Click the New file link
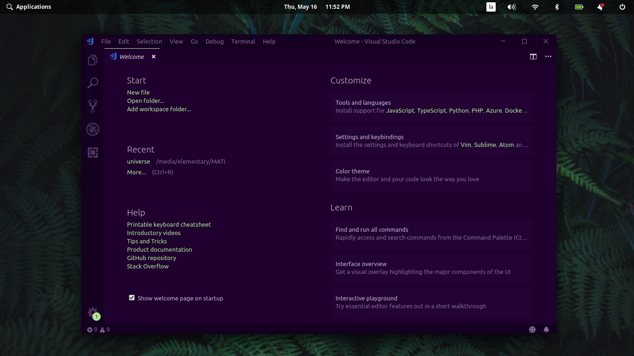The image size is (634, 356). click(x=138, y=92)
